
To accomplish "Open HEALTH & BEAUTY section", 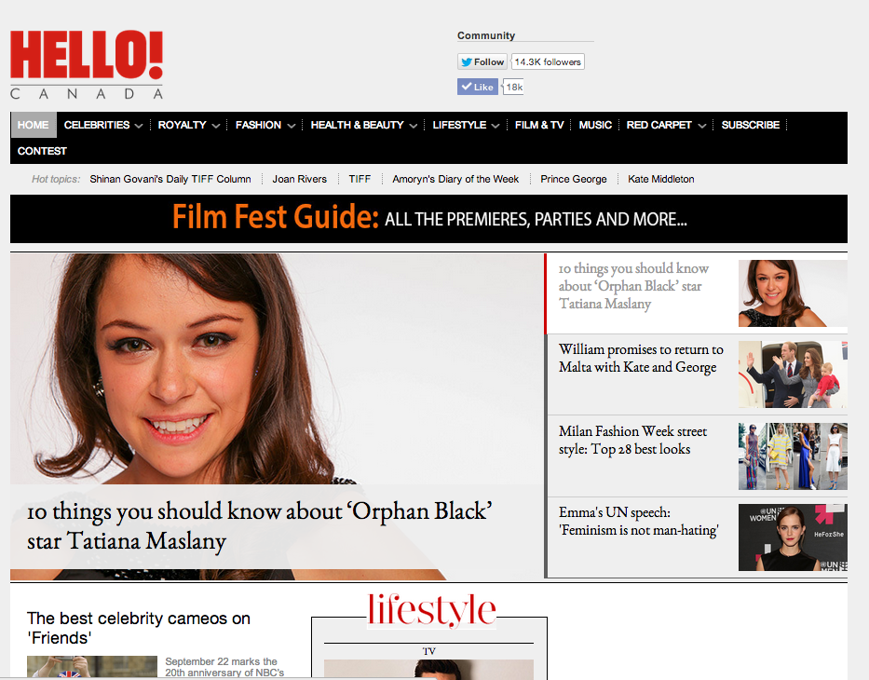I will click(x=357, y=125).
